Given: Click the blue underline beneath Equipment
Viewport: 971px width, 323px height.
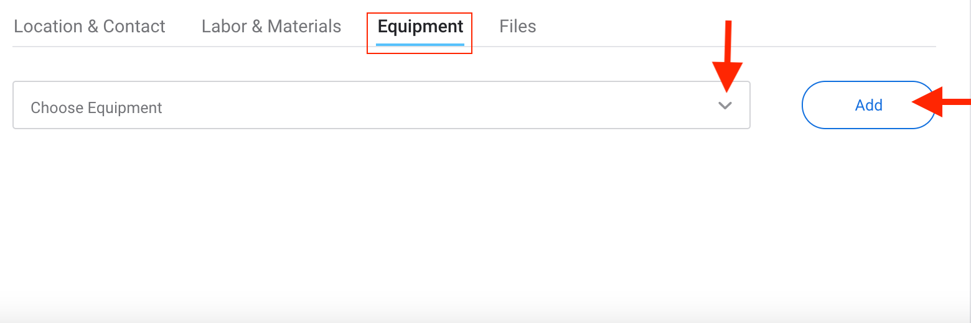Looking at the screenshot, I should click(x=420, y=45).
